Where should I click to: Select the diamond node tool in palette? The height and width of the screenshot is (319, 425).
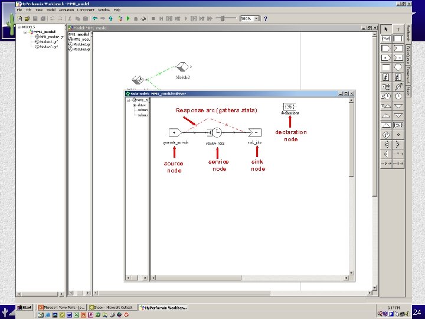pyautogui.click(x=386, y=135)
